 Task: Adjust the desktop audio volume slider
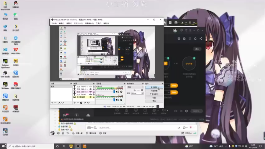[x=114, y=92]
